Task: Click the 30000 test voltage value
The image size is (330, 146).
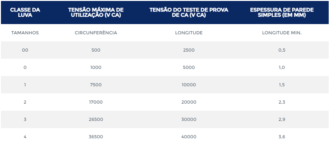Action: 189,119
